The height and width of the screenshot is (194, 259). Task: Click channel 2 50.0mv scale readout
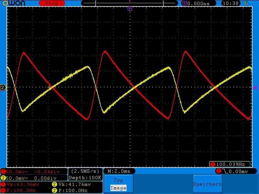click(x=17, y=178)
